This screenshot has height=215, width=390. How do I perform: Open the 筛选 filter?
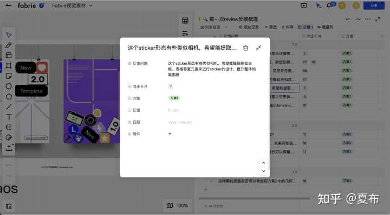[x=271, y=27]
